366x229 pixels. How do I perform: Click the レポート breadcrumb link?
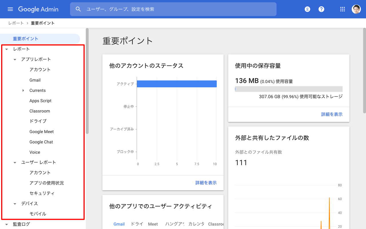(x=16, y=23)
